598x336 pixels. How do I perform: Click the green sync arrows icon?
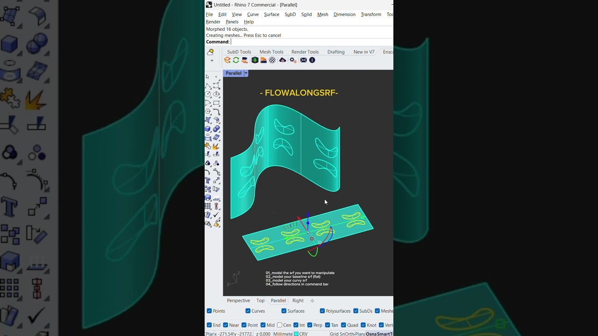tap(236, 60)
